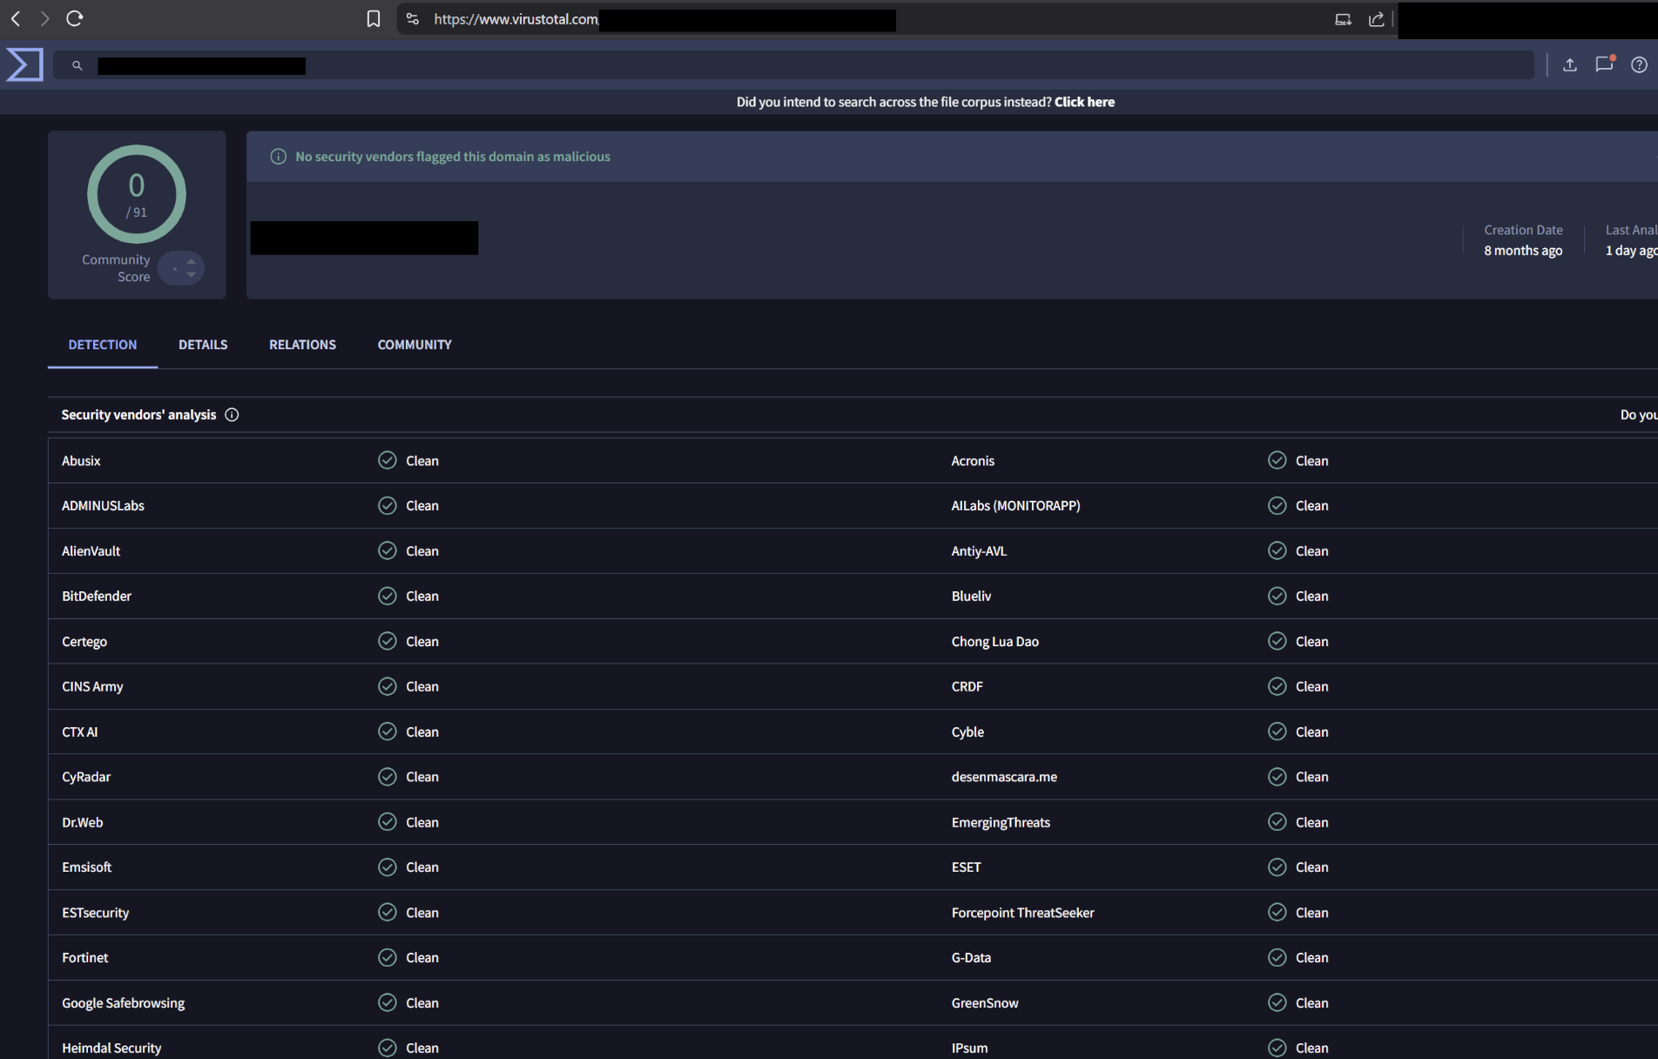Screen dimensions: 1658x1059
Task: Select the Antiy-AVL vendor name
Action: pyautogui.click(x=979, y=550)
